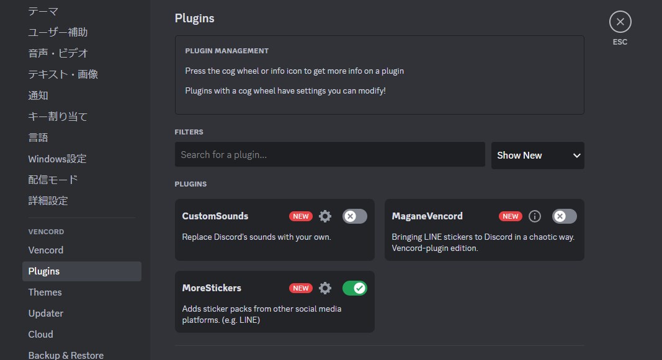
Task: Click inside the plugin search field
Action: pos(329,155)
